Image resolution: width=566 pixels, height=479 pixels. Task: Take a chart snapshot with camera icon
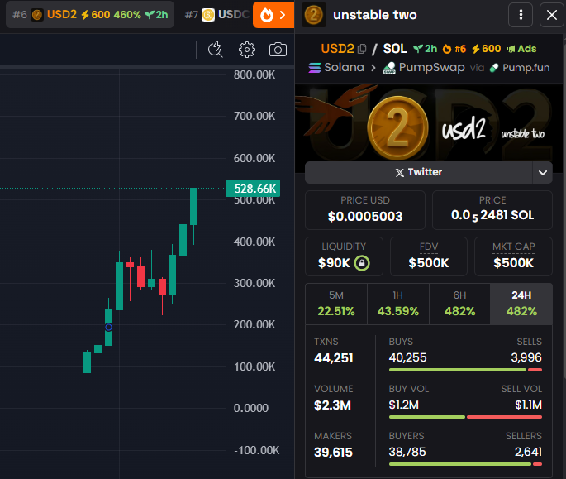[278, 50]
